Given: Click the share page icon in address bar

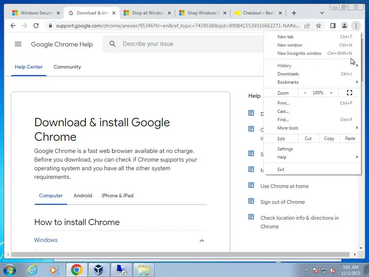Looking at the screenshot, I should (307, 26).
